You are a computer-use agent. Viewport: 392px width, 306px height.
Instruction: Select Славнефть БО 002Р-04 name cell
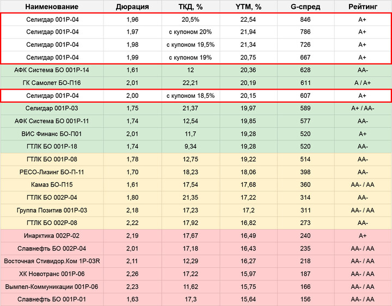click(52, 248)
